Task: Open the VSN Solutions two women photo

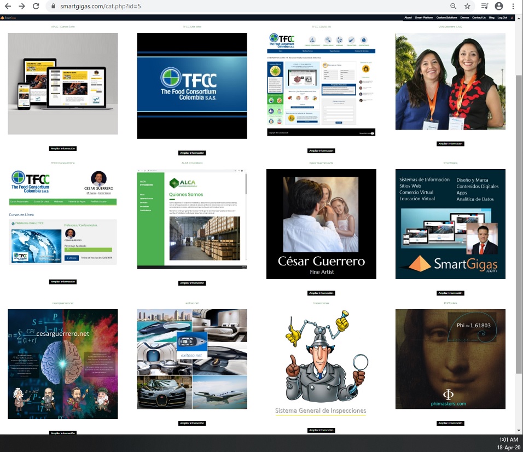Action: [450, 81]
